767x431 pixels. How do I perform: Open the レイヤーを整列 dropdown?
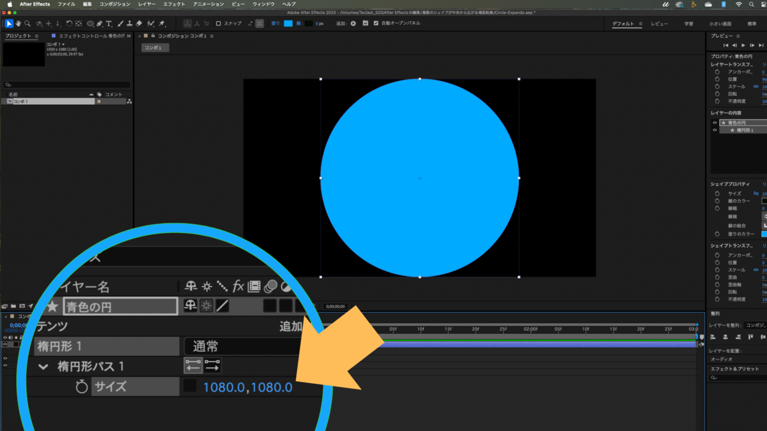(x=756, y=325)
